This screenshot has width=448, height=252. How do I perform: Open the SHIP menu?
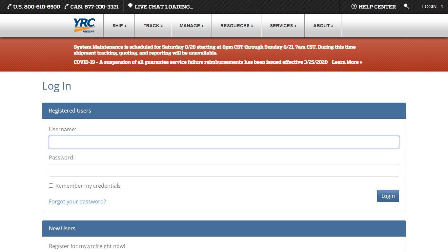(x=119, y=26)
